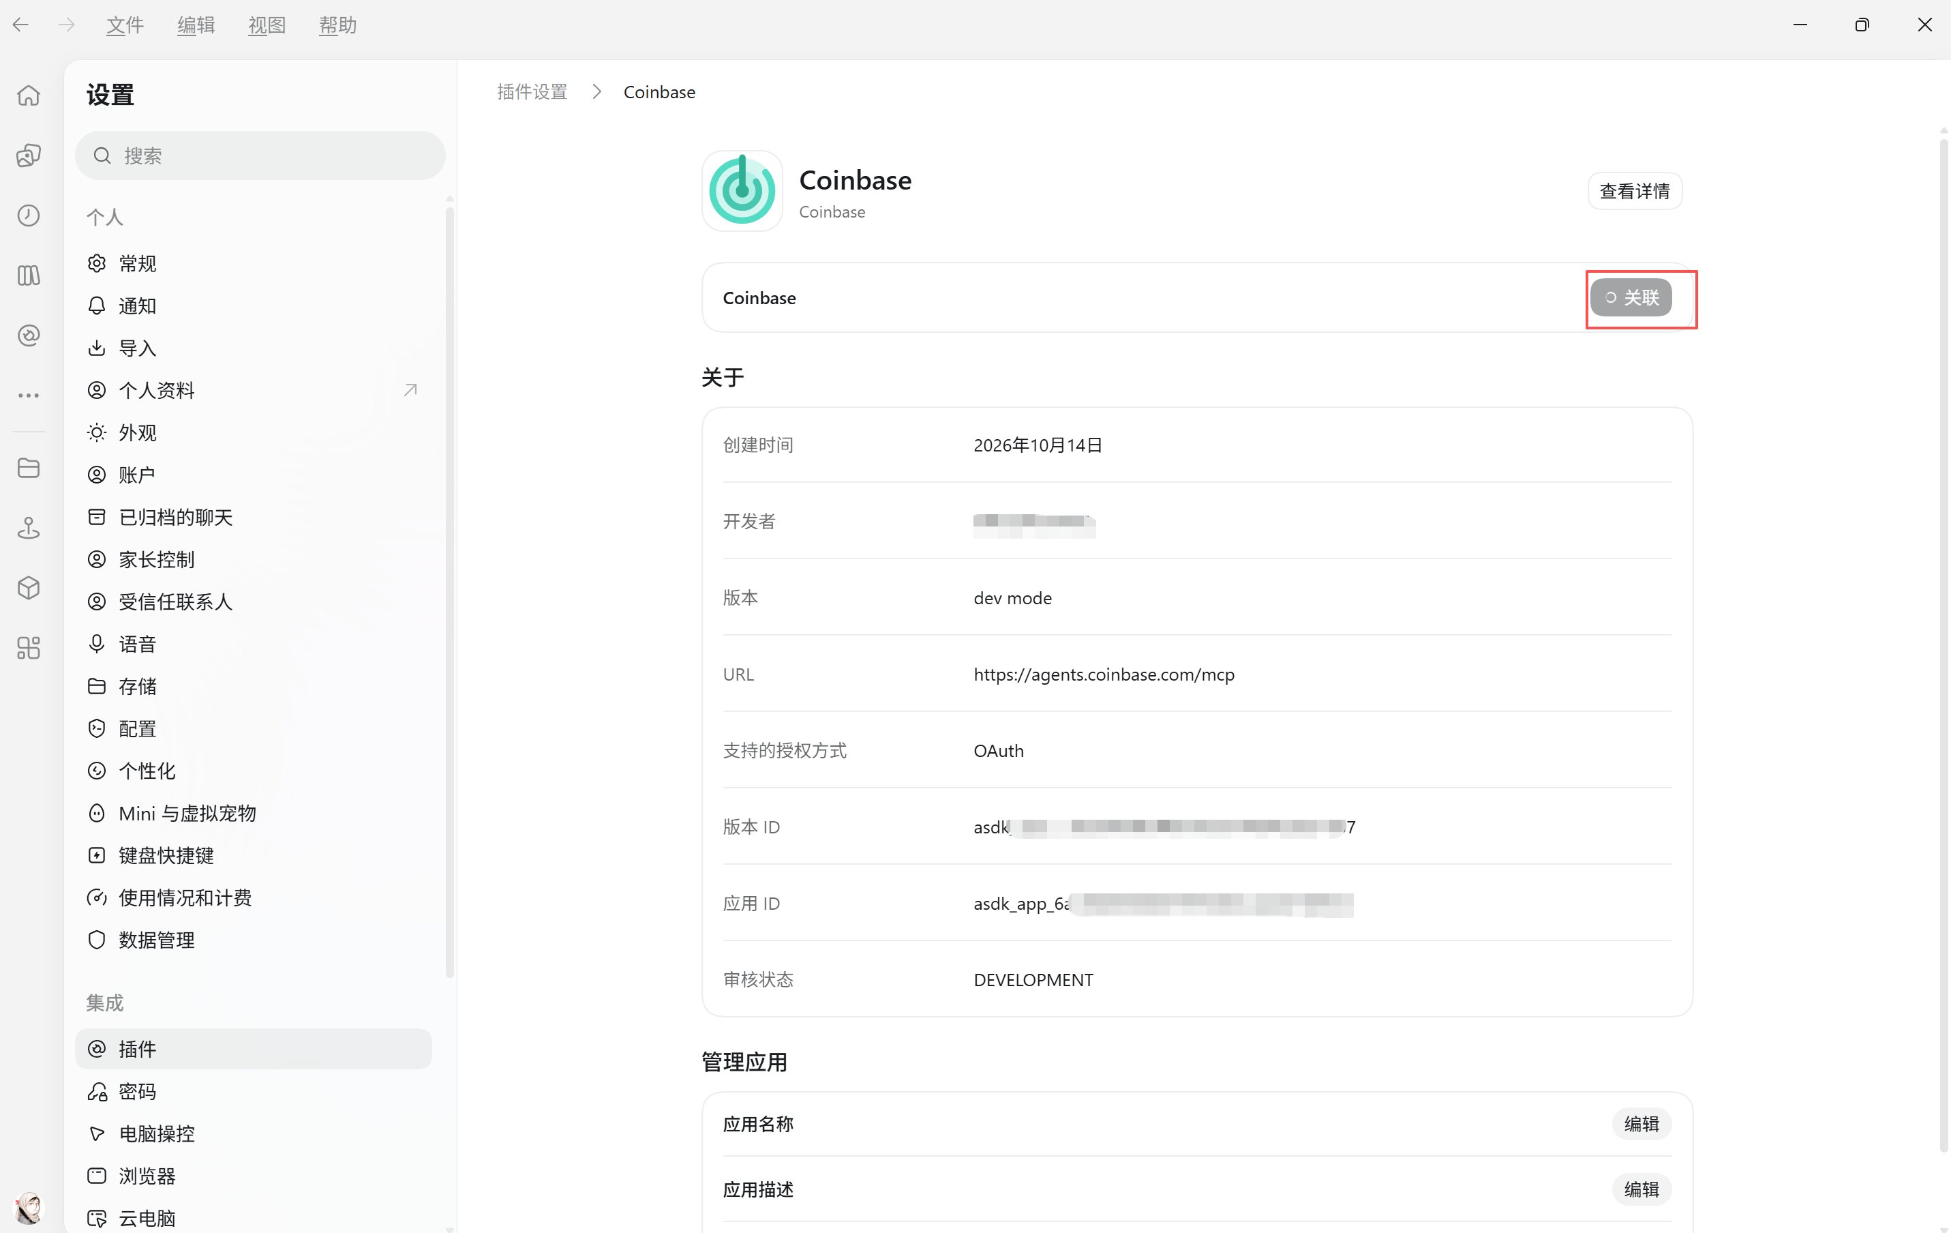Image resolution: width=1951 pixels, height=1233 pixels.
Task: Open 密码 settings
Action: [x=254, y=1091]
